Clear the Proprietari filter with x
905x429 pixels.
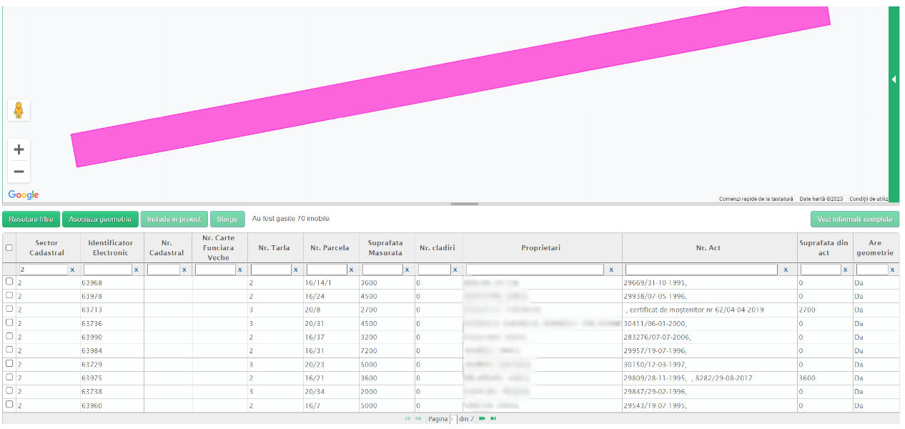[611, 270]
